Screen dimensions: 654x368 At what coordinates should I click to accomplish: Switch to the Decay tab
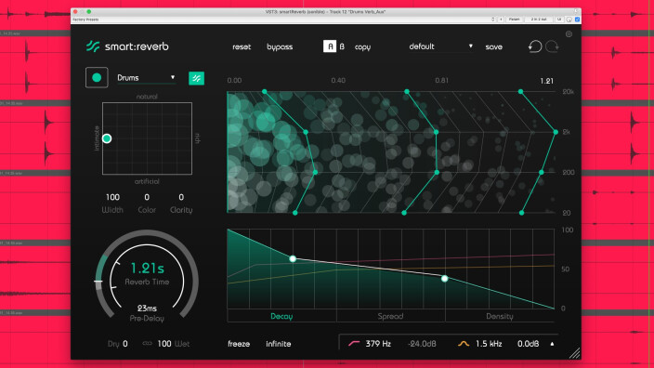(281, 316)
